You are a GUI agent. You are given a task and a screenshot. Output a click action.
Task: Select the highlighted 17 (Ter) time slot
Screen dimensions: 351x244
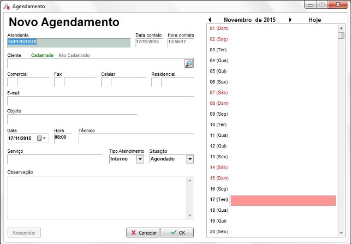click(x=283, y=200)
